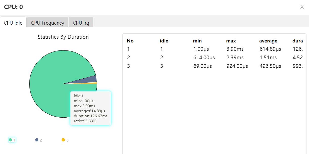Sort table by max column header

(x=231, y=41)
